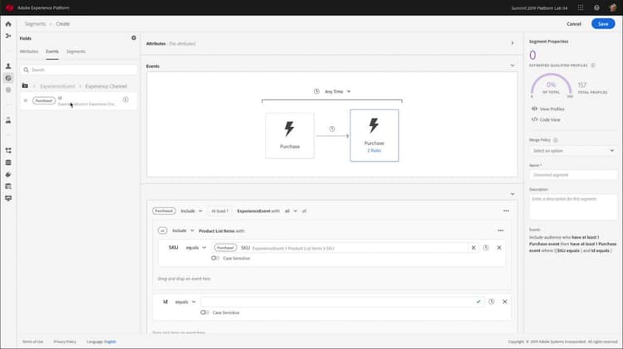Click the fields Search box

coord(79,70)
